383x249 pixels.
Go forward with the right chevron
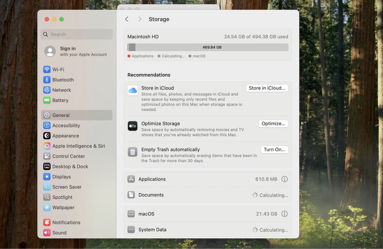pos(139,19)
